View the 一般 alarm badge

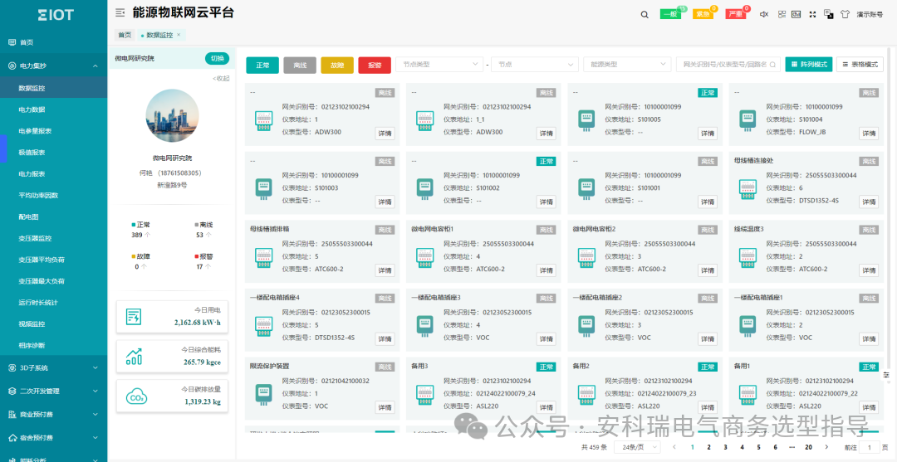[x=672, y=14]
